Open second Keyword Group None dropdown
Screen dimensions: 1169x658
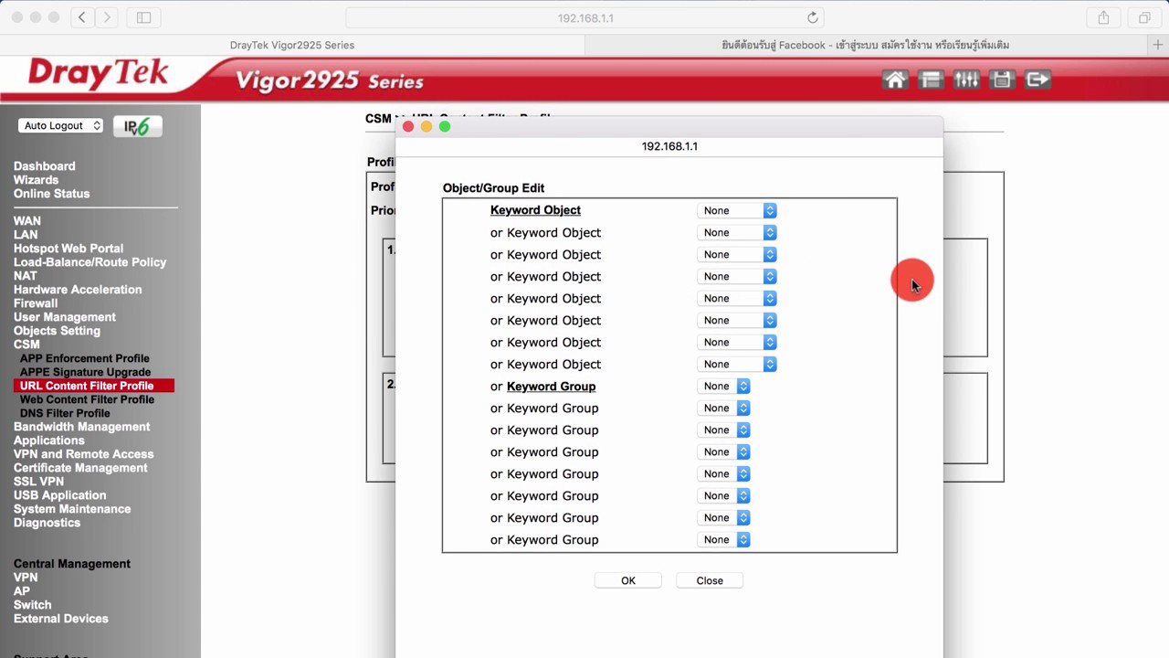tap(724, 408)
